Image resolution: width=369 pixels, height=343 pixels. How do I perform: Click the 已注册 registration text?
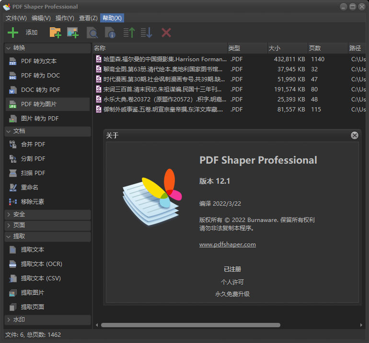tap(232, 269)
